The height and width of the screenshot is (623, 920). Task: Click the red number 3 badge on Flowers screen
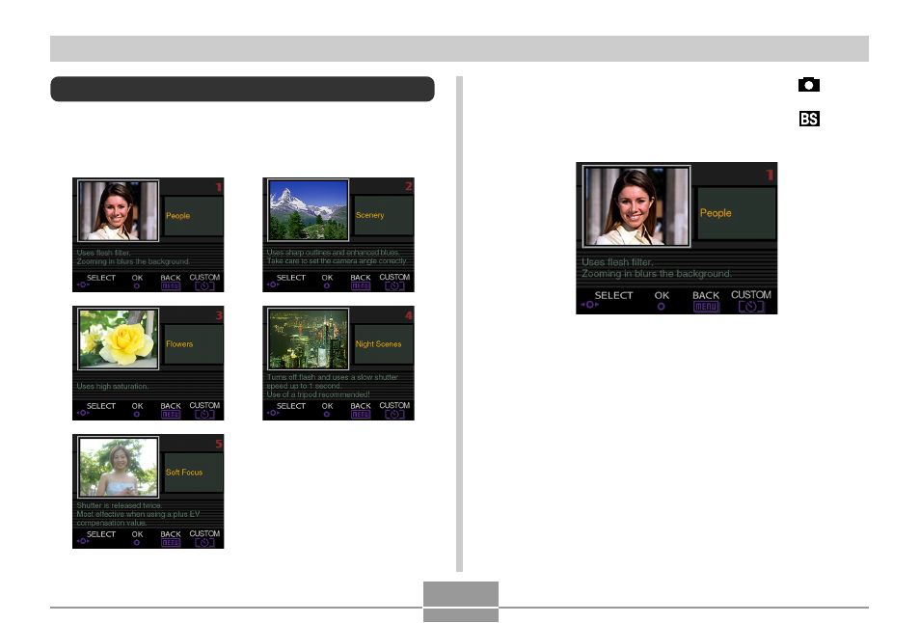218,315
